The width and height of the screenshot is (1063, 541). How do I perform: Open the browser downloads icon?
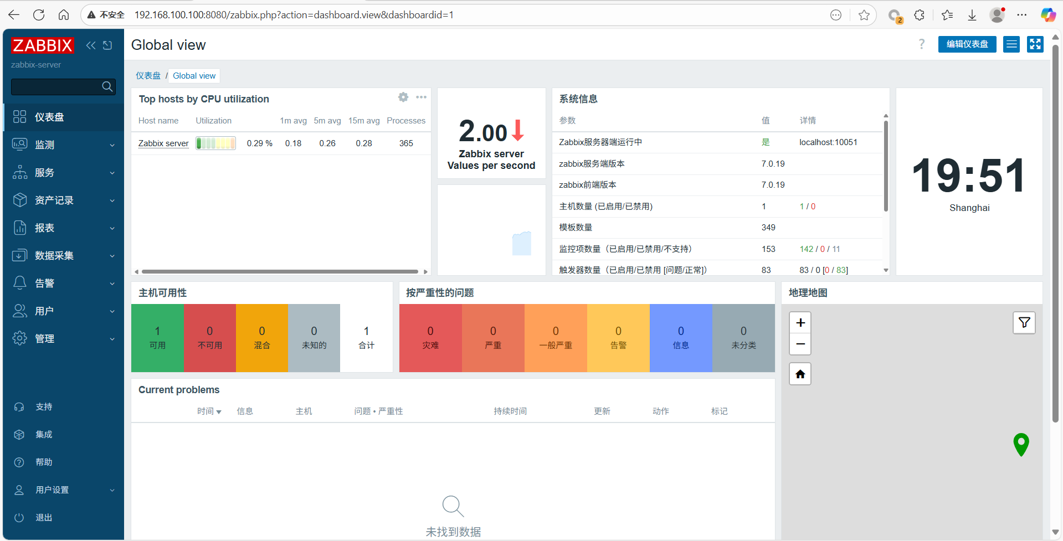[x=972, y=15]
